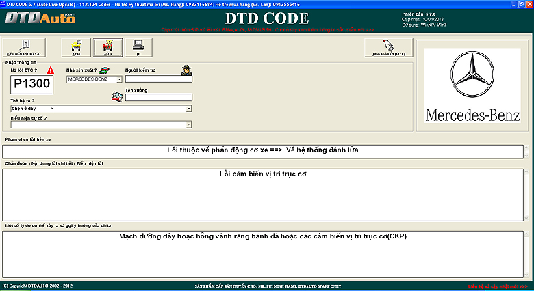Click the Mercedes-Benz logo image

point(473,87)
